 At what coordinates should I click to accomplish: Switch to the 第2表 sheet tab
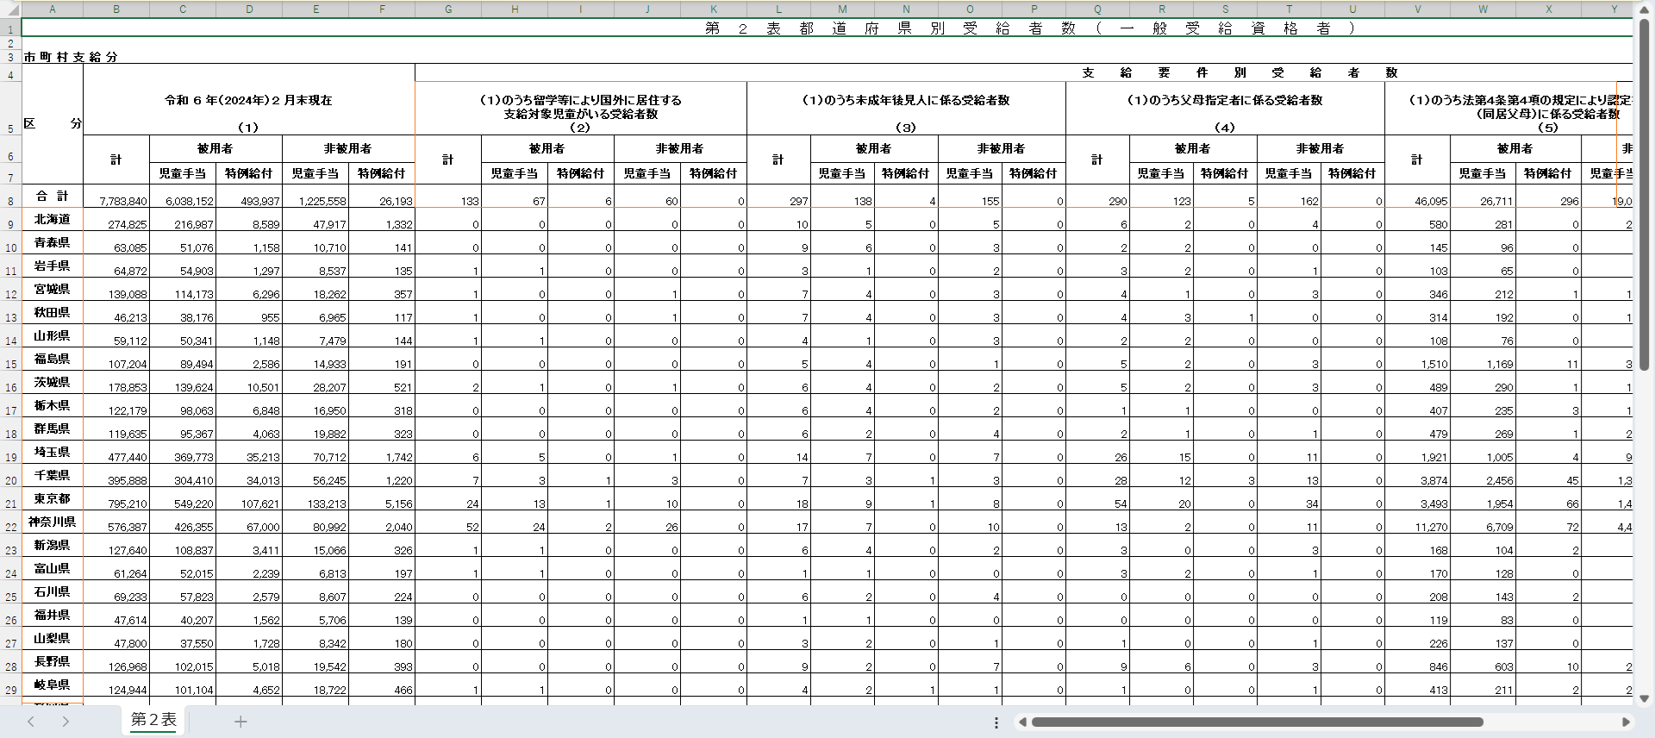153,720
